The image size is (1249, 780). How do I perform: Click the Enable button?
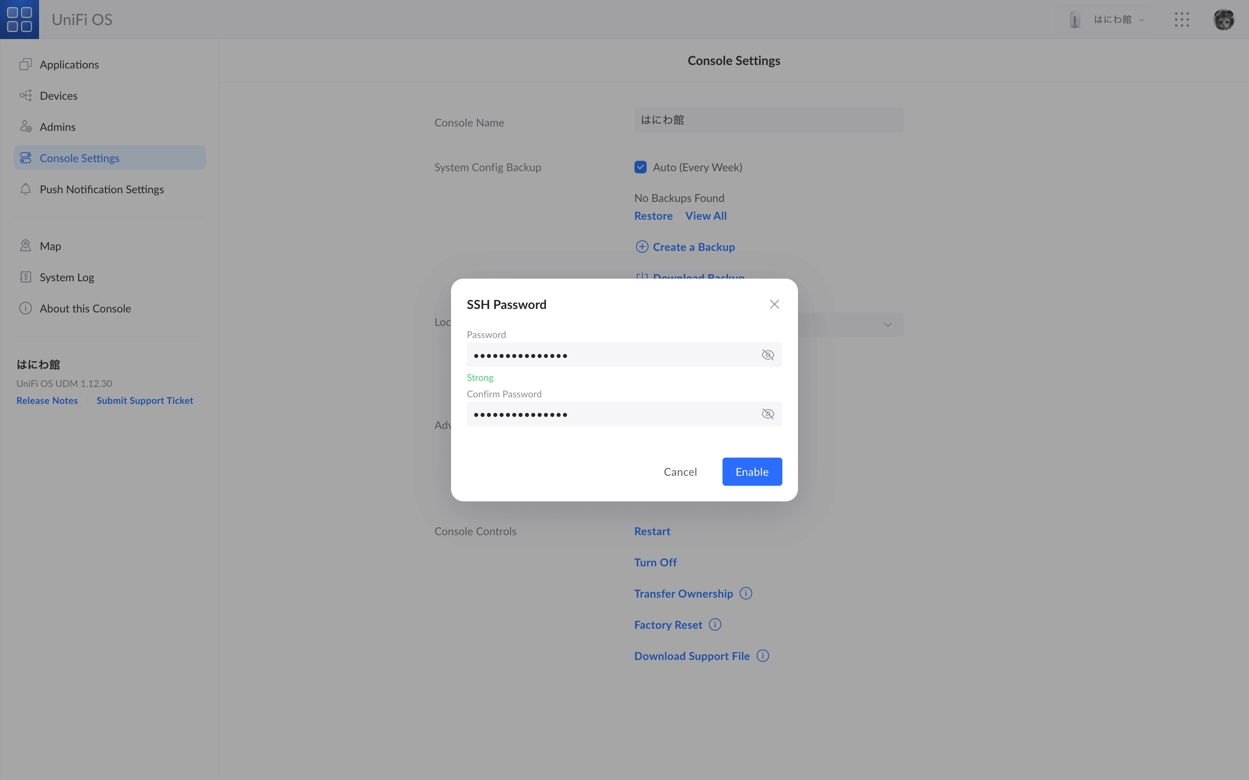(752, 472)
